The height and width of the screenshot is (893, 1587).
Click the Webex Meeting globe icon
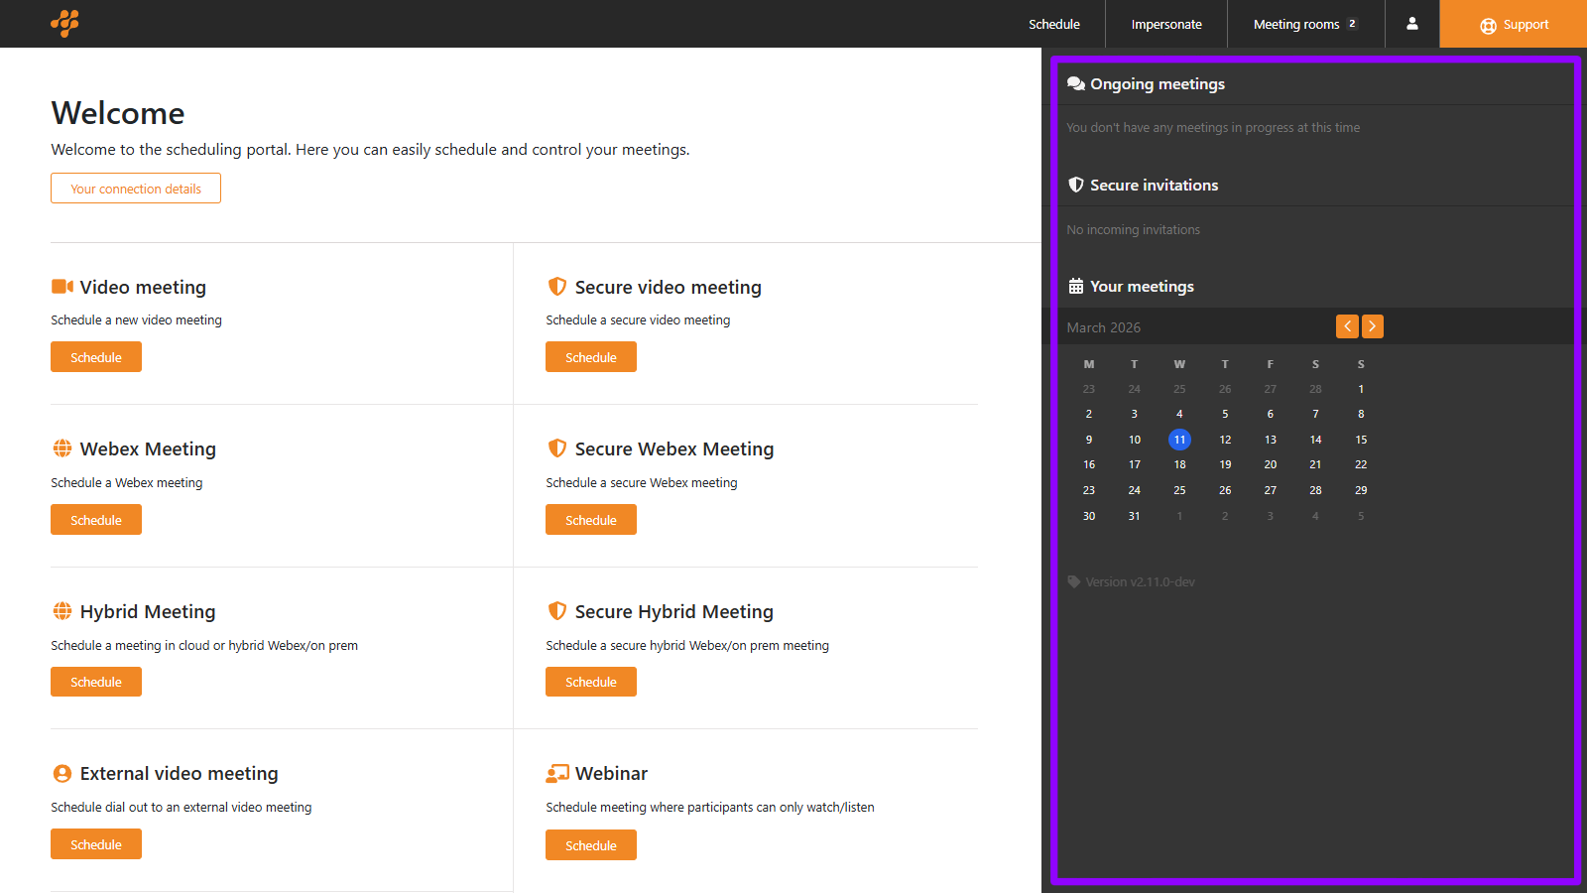[x=62, y=448]
